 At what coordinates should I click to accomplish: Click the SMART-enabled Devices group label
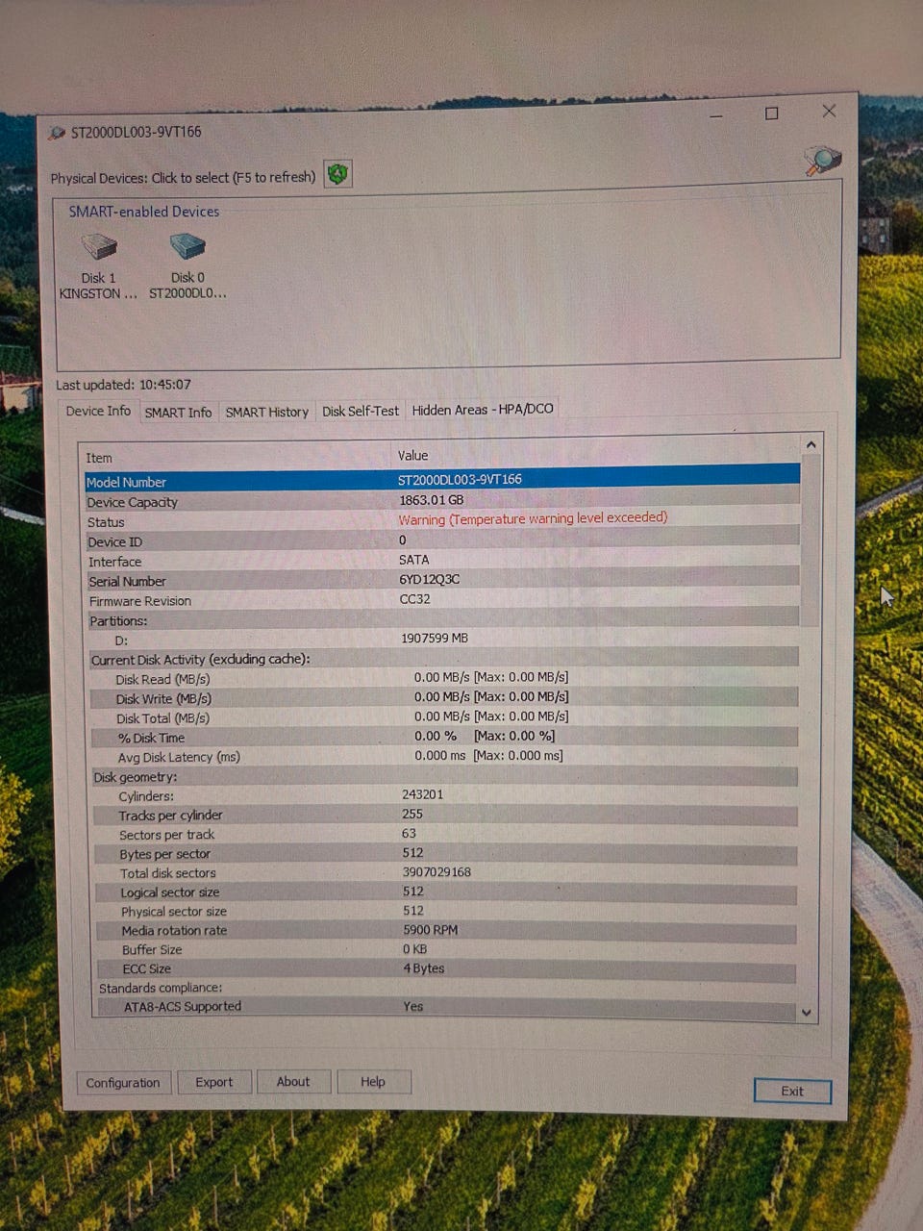coord(143,212)
